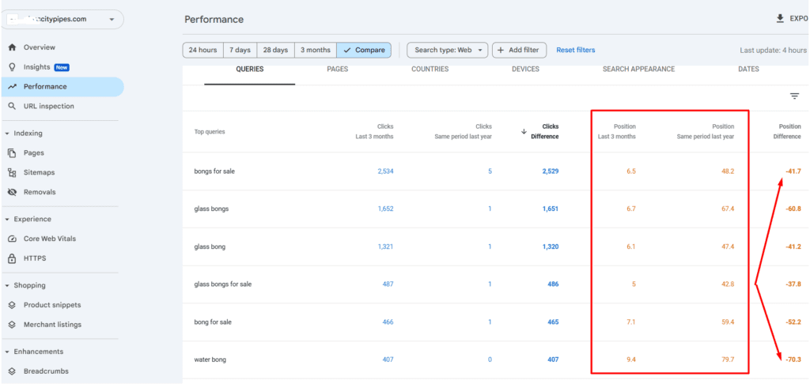810x384 pixels.
Task: Open Insights lightbulb icon in sidebar
Action: point(12,67)
